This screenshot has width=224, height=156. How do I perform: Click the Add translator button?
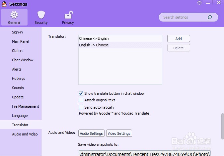point(179,39)
